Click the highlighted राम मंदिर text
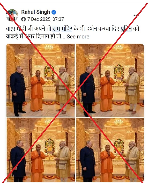Viewport: 148px width, 183px height. [62, 29]
